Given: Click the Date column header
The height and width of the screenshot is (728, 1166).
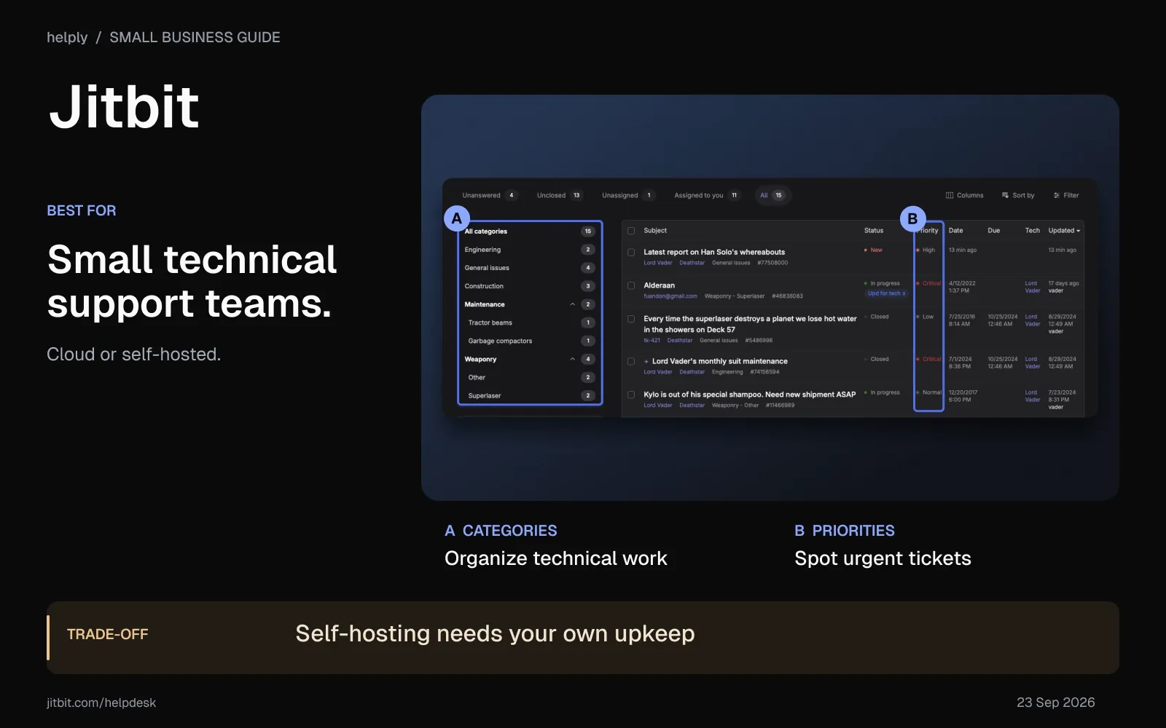Looking at the screenshot, I should coord(955,231).
